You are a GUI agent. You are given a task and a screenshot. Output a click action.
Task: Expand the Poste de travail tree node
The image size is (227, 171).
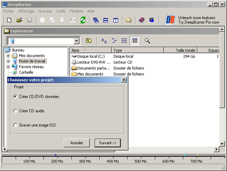[x=8, y=61]
